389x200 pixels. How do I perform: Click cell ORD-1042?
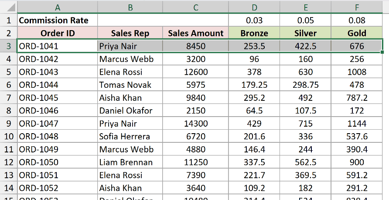(x=58, y=59)
